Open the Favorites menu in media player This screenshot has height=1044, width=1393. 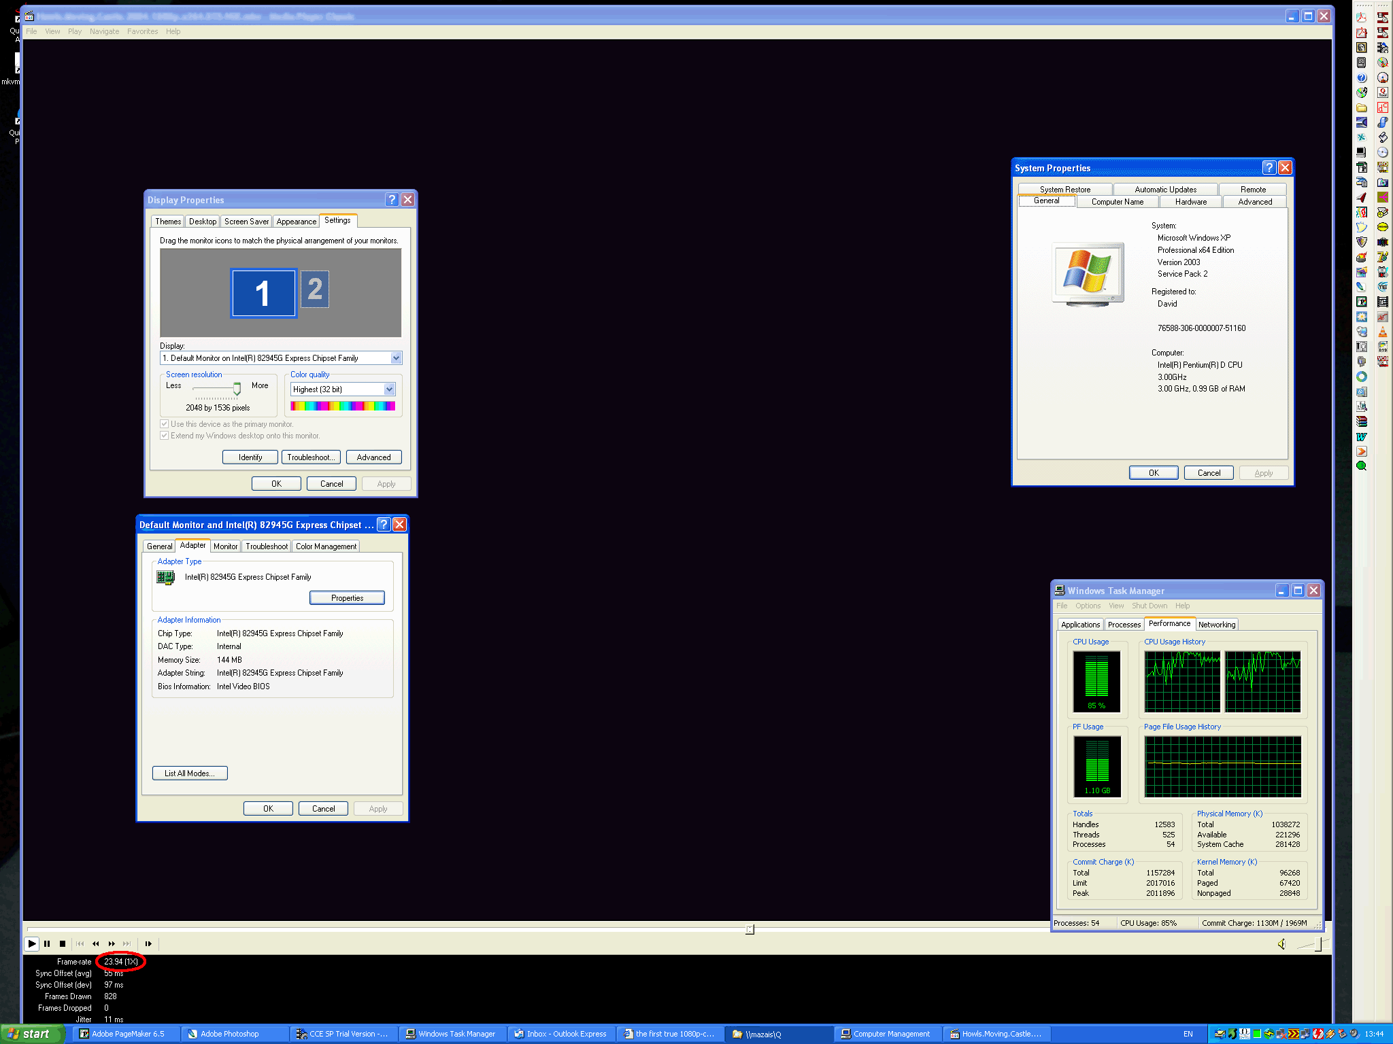point(142,31)
